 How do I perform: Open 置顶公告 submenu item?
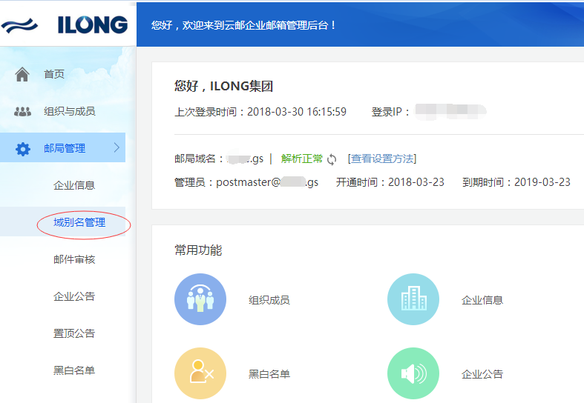(74, 333)
